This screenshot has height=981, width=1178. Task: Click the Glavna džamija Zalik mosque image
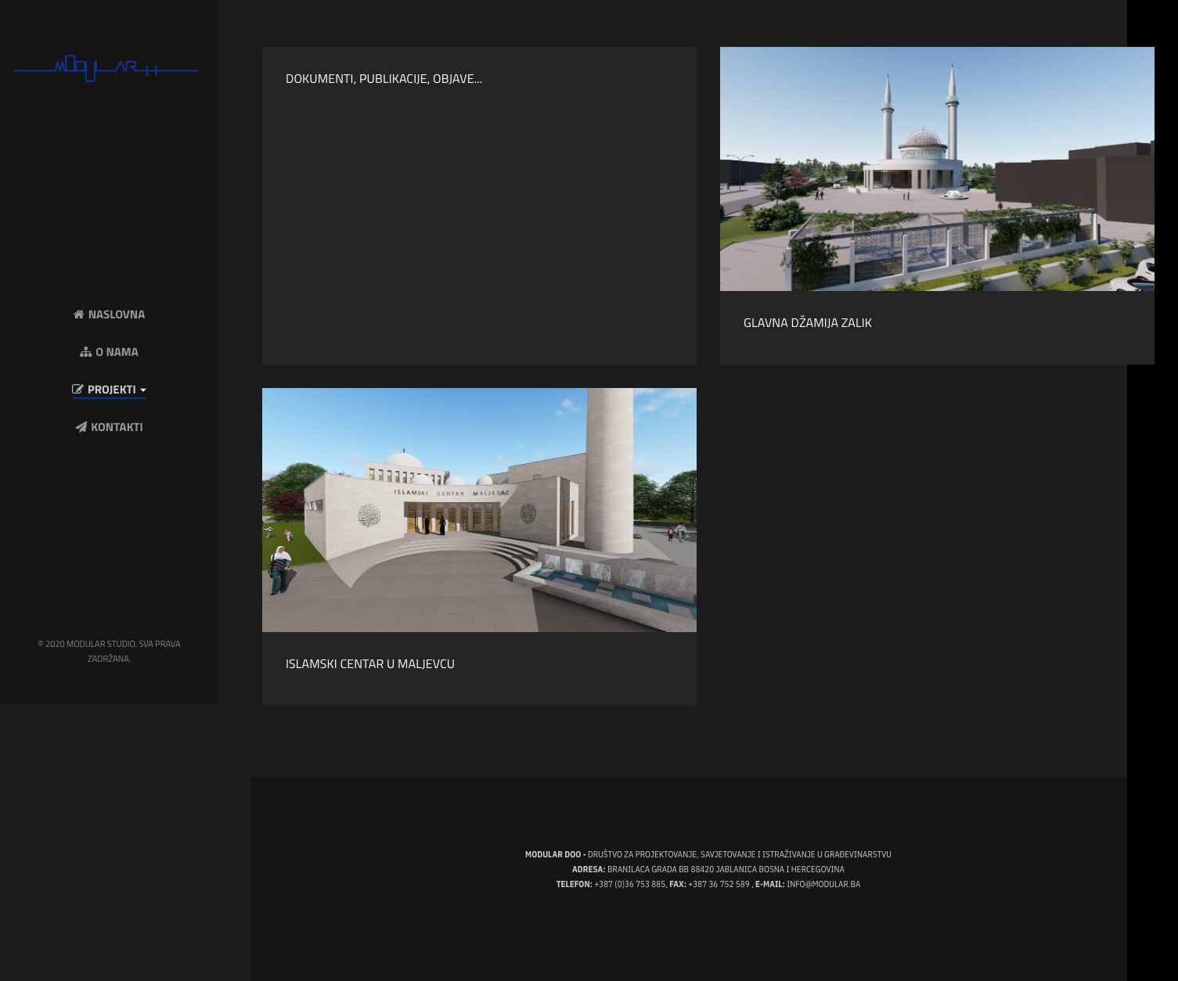(x=937, y=169)
